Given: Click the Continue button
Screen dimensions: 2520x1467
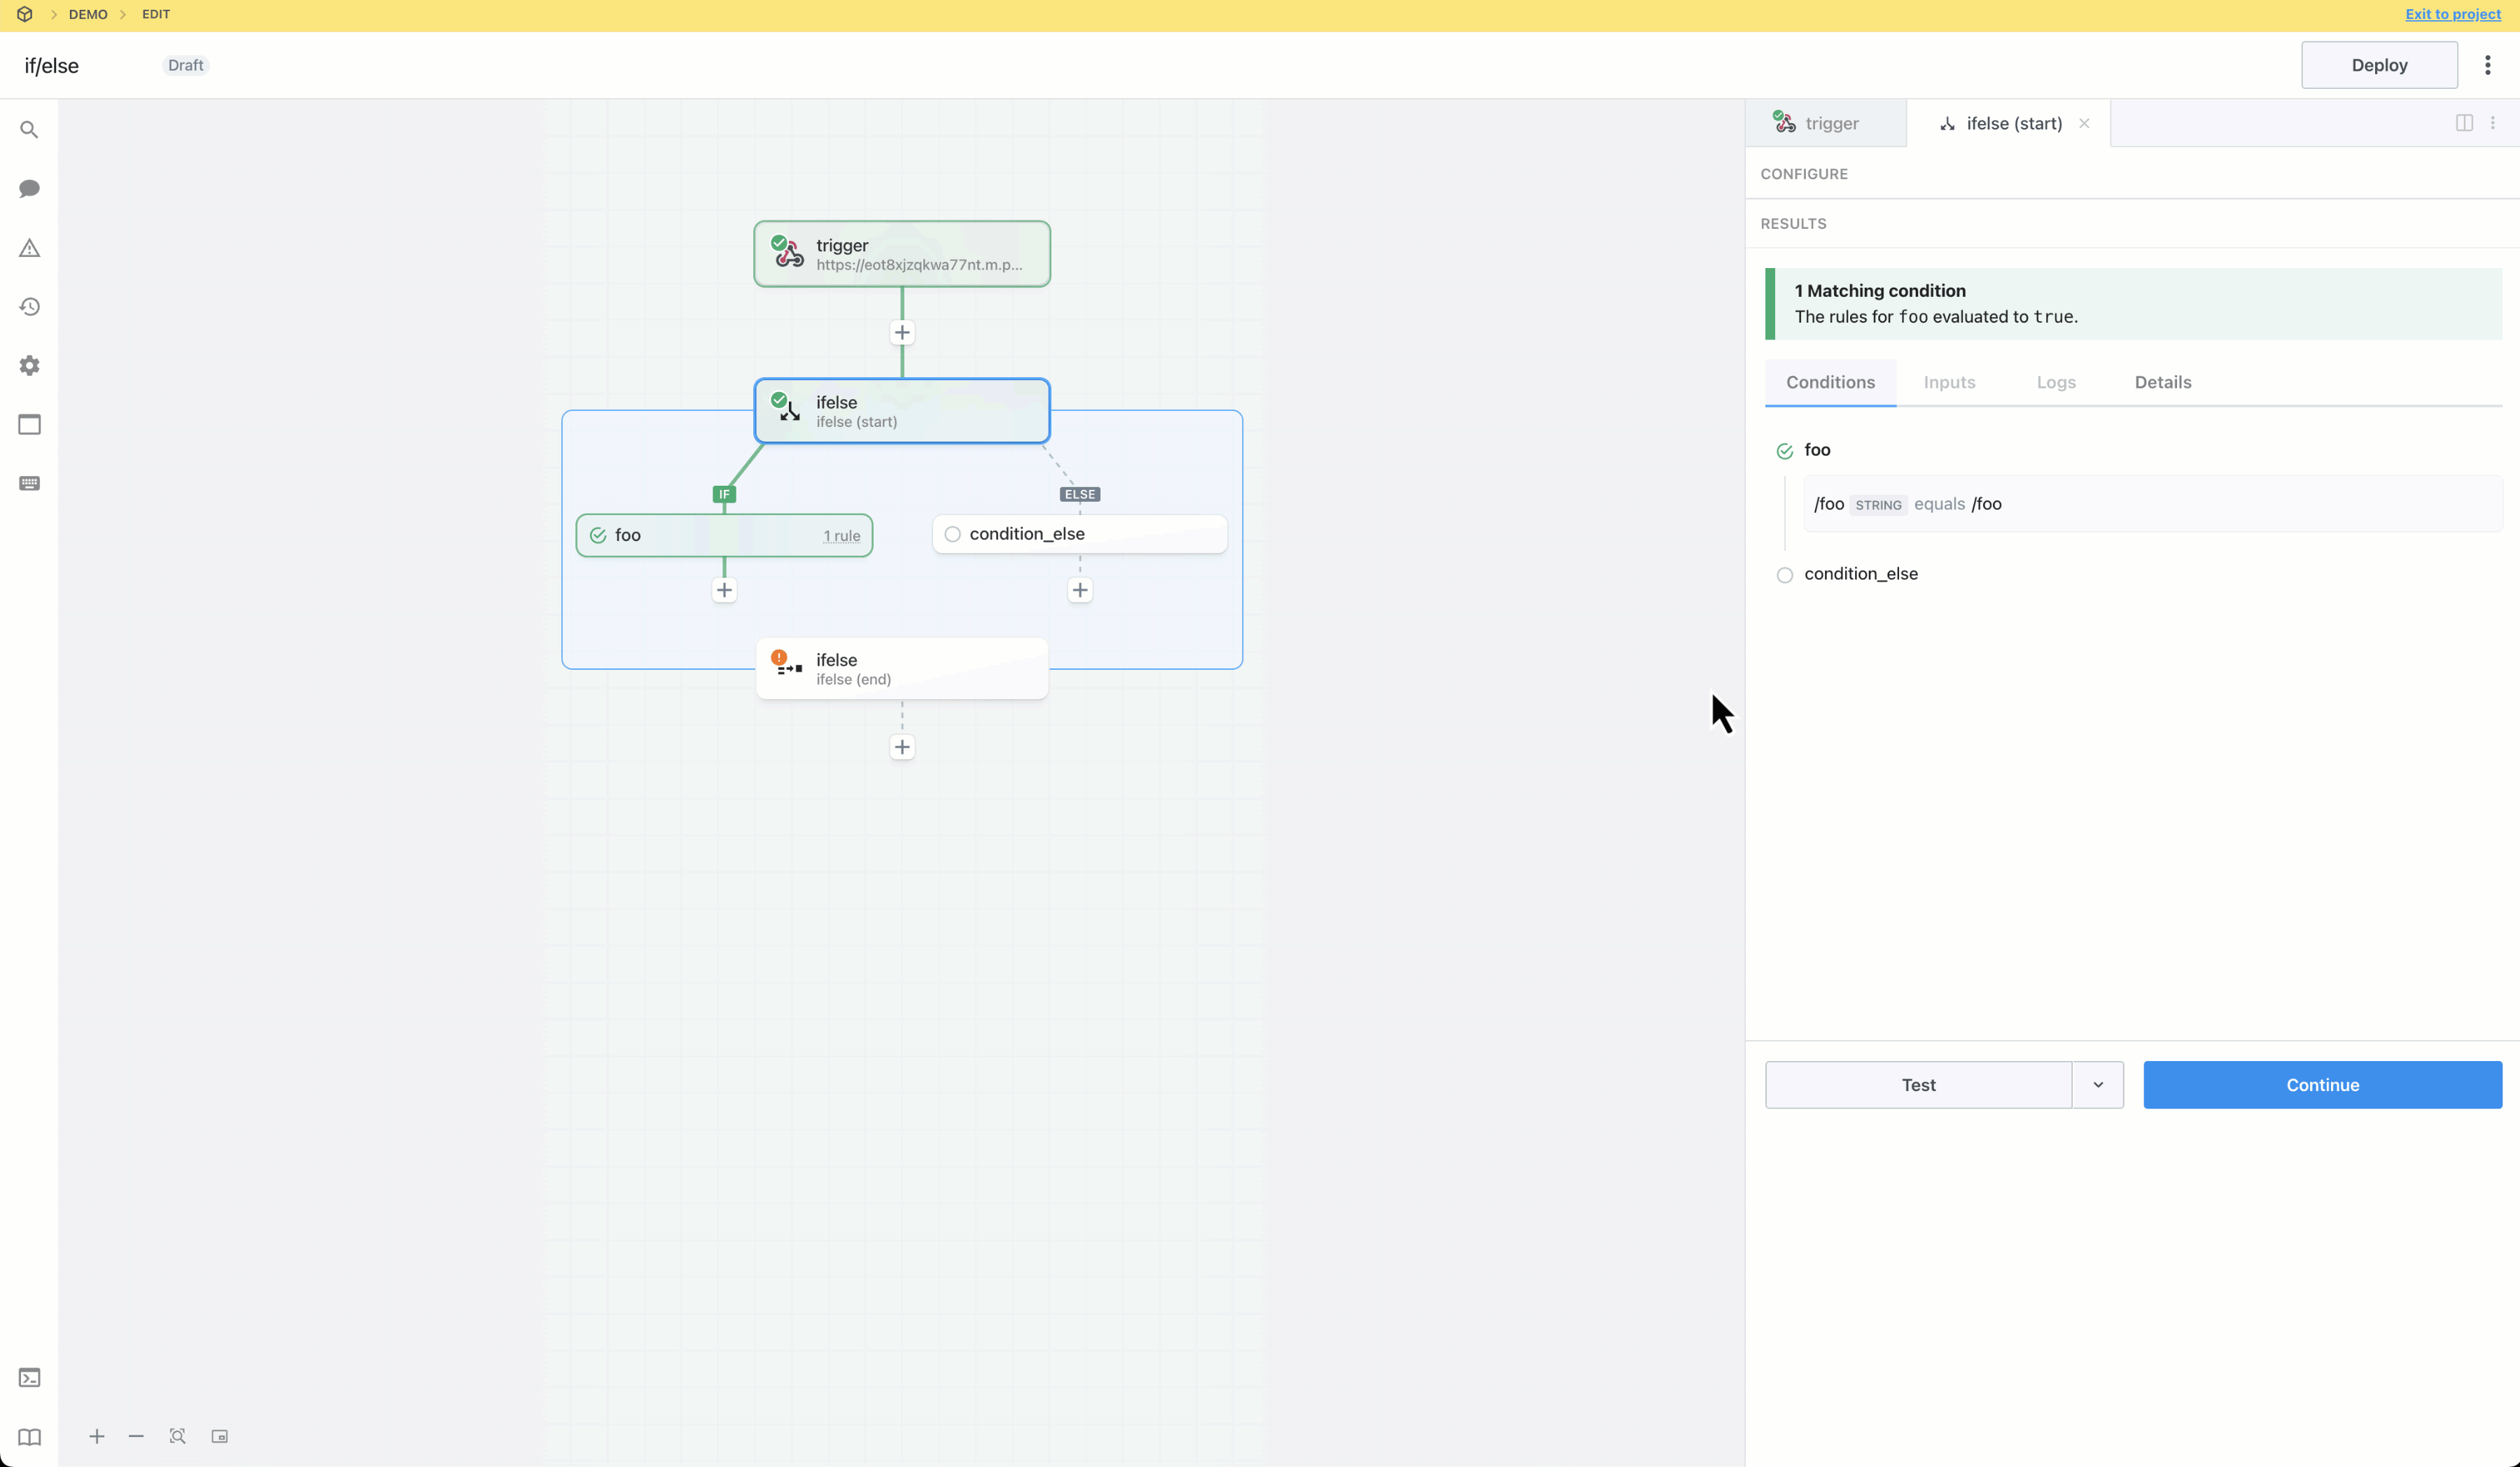Looking at the screenshot, I should point(2322,1085).
